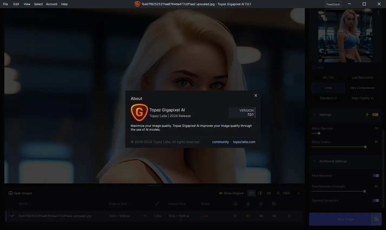Open the Account menu
Viewport: 386px width, 230px height.
pyautogui.click(x=52, y=4)
